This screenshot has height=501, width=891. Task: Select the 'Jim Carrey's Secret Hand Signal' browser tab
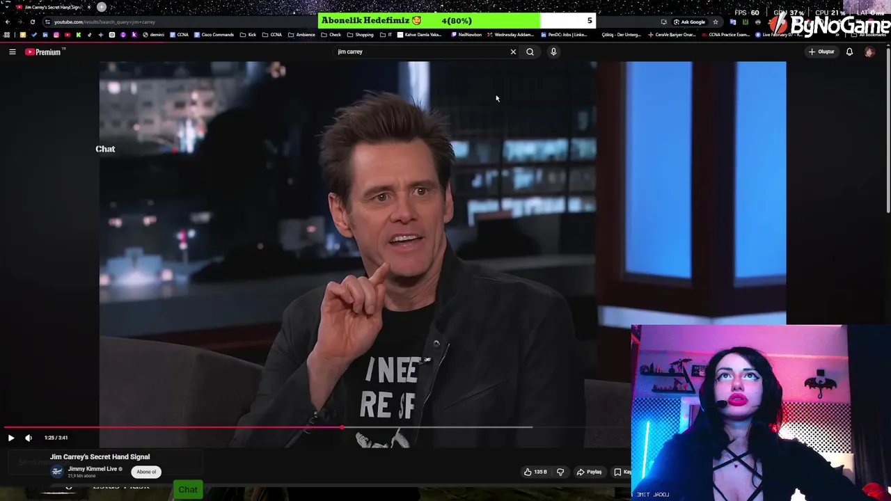point(54,7)
